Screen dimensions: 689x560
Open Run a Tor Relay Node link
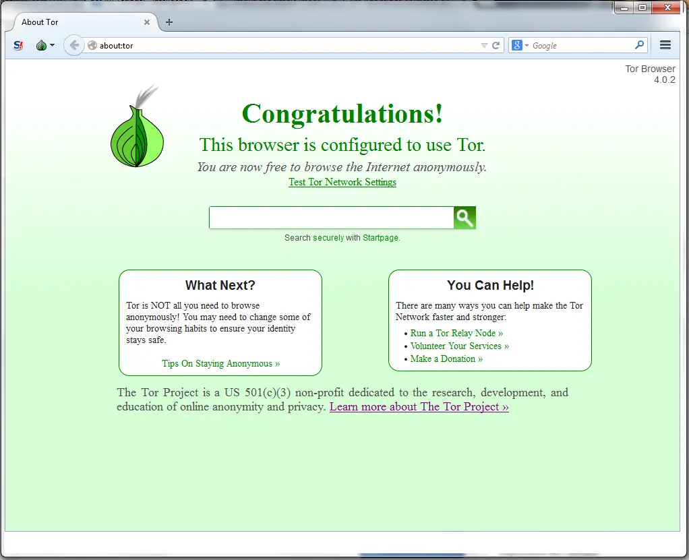click(x=456, y=333)
